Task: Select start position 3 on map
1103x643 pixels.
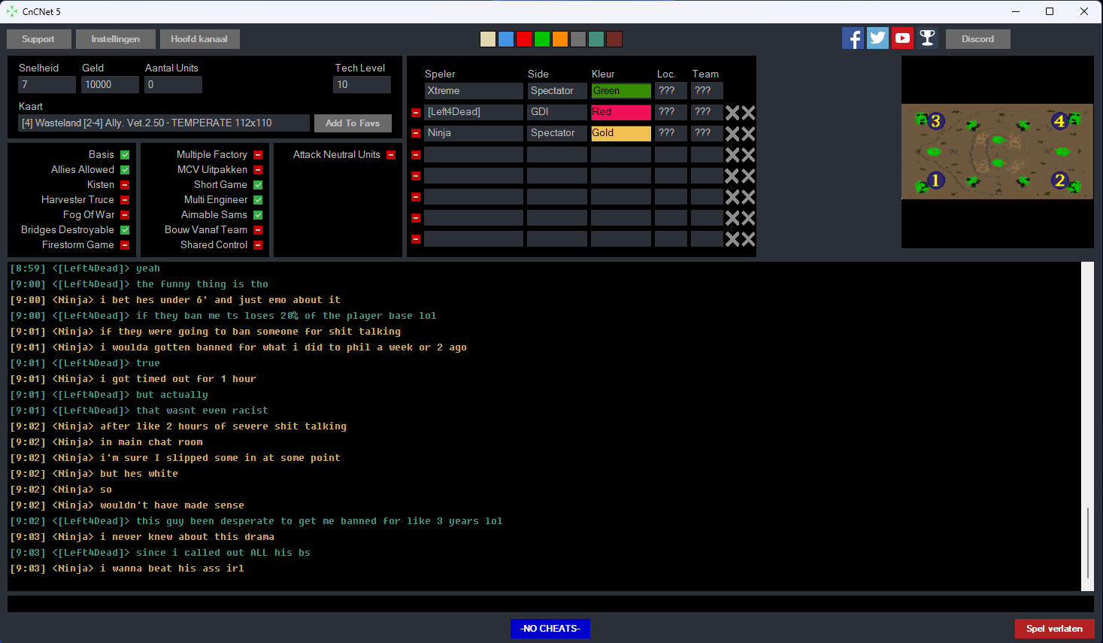Action: tap(935, 121)
